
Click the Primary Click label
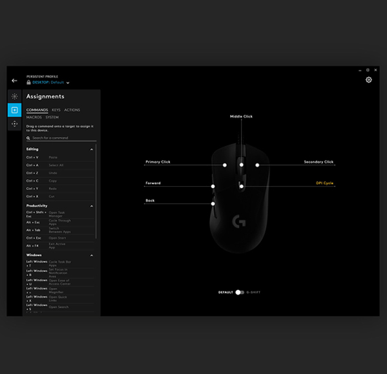pos(158,162)
